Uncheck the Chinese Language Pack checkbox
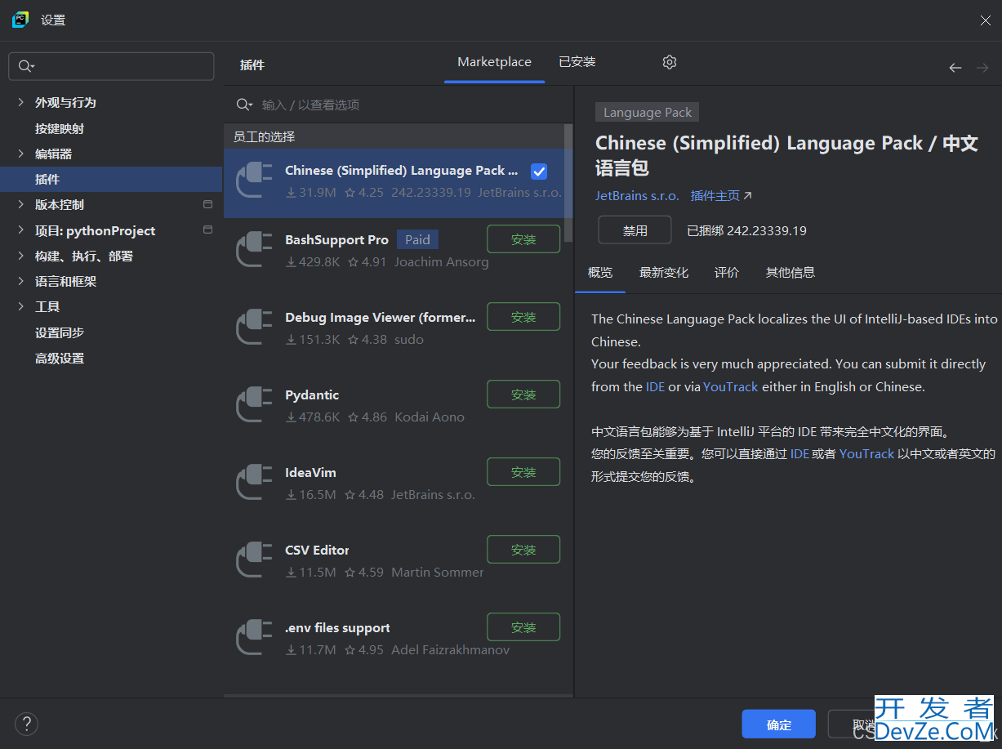The image size is (1002, 749). click(539, 172)
